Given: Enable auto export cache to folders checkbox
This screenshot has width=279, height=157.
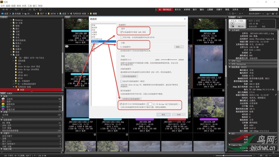Looking at the screenshot, I should tap(121, 37).
